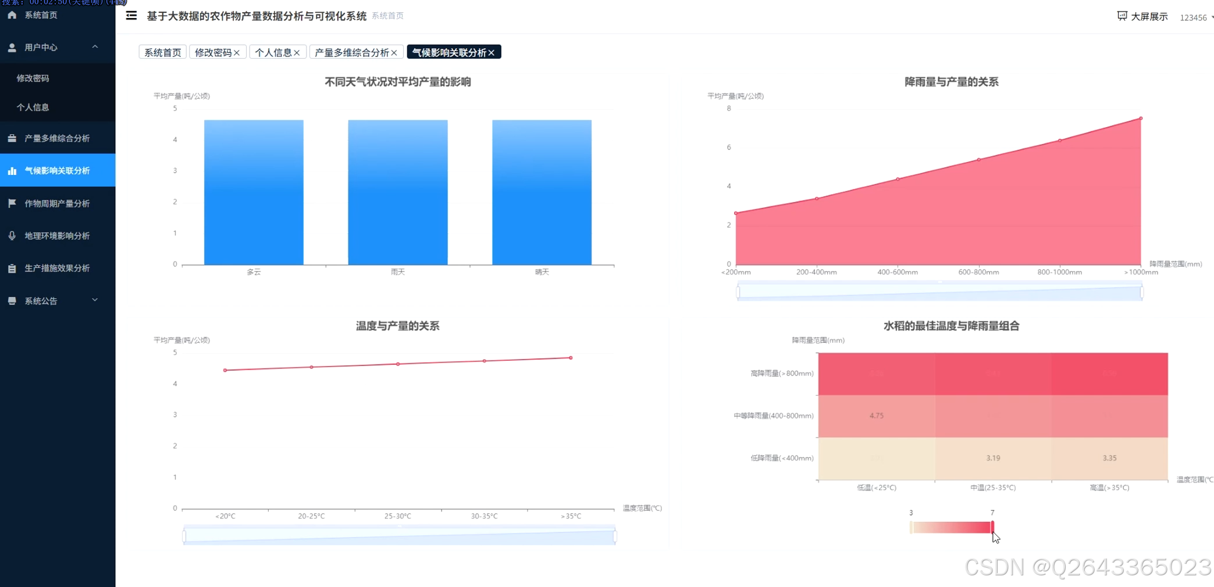The height and width of the screenshot is (587, 1214).
Task: Click the chart title 不同天气状况对平均产量的影响
Action: tap(398, 82)
